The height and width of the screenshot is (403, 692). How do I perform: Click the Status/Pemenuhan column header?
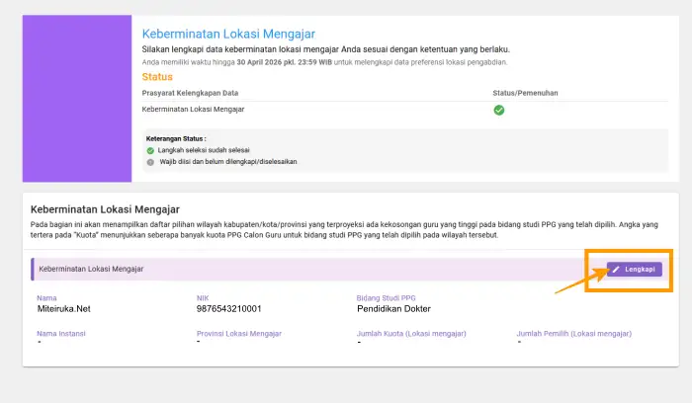click(x=525, y=93)
